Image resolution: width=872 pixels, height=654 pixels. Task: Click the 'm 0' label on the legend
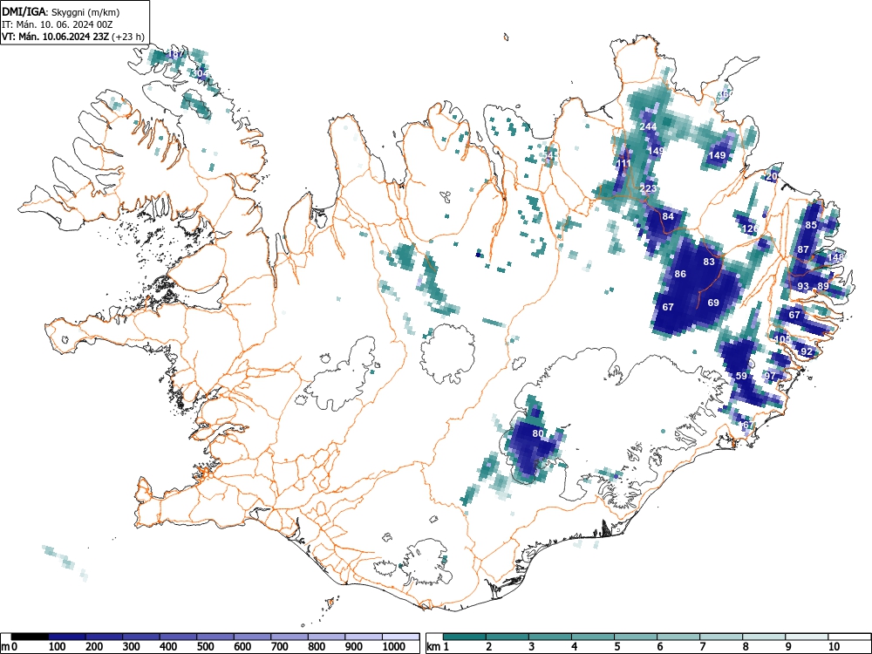(10, 647)
